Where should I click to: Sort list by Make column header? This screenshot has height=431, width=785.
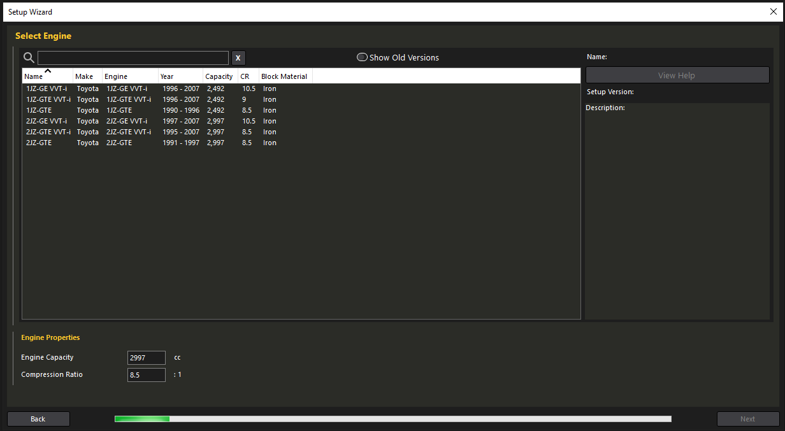coord(84,76)
